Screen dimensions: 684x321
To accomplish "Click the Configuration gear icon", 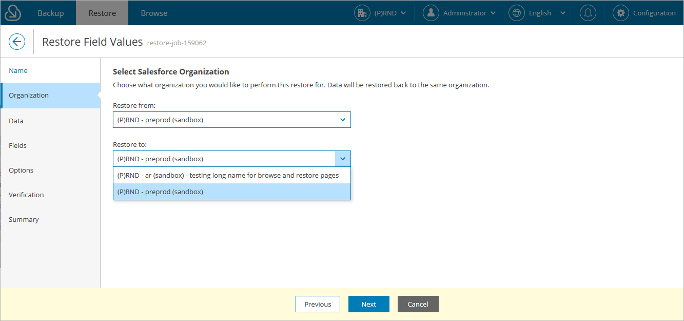I will (621, 13).
